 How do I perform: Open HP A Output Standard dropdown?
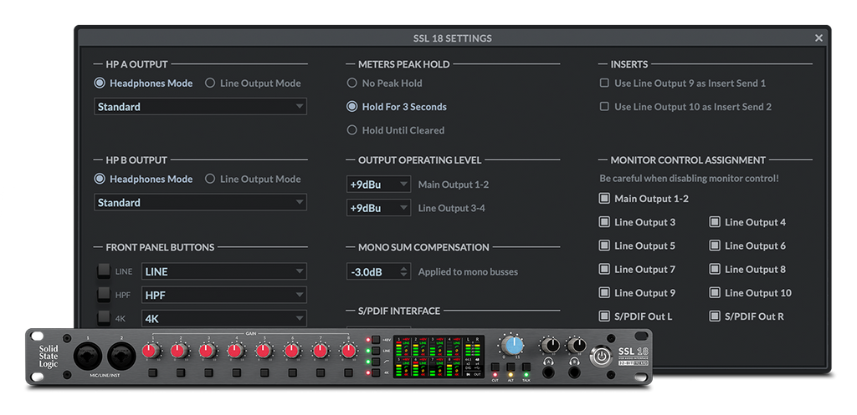point(200,107)
